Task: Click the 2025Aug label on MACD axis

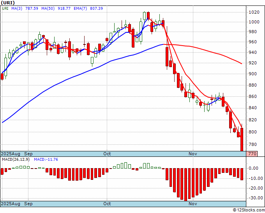Action: tap(11, 204)
